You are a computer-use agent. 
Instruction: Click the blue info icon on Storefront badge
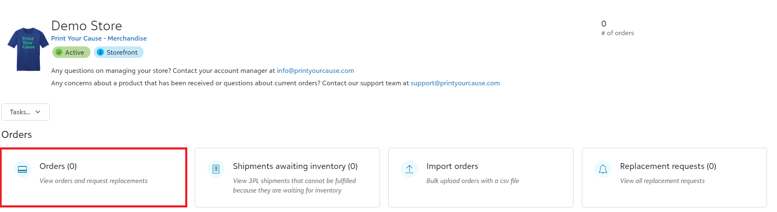(x=100, y=52)
